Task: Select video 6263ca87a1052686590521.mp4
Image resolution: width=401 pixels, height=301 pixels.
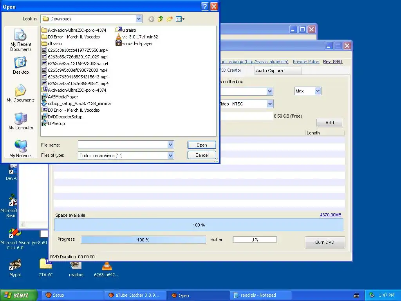Action: click(75, 83)
